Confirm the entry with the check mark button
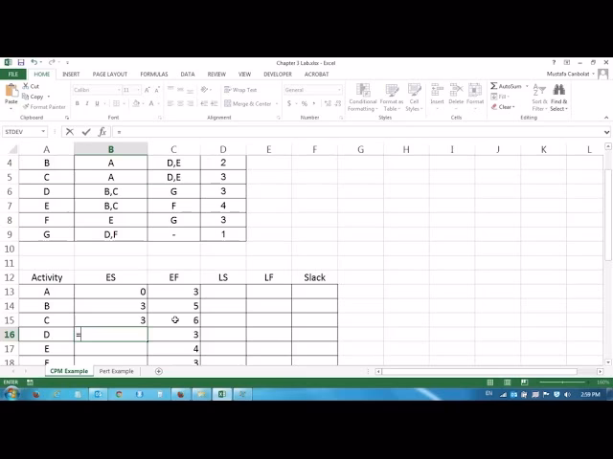613x459 pixels. [x=86, y=132]
